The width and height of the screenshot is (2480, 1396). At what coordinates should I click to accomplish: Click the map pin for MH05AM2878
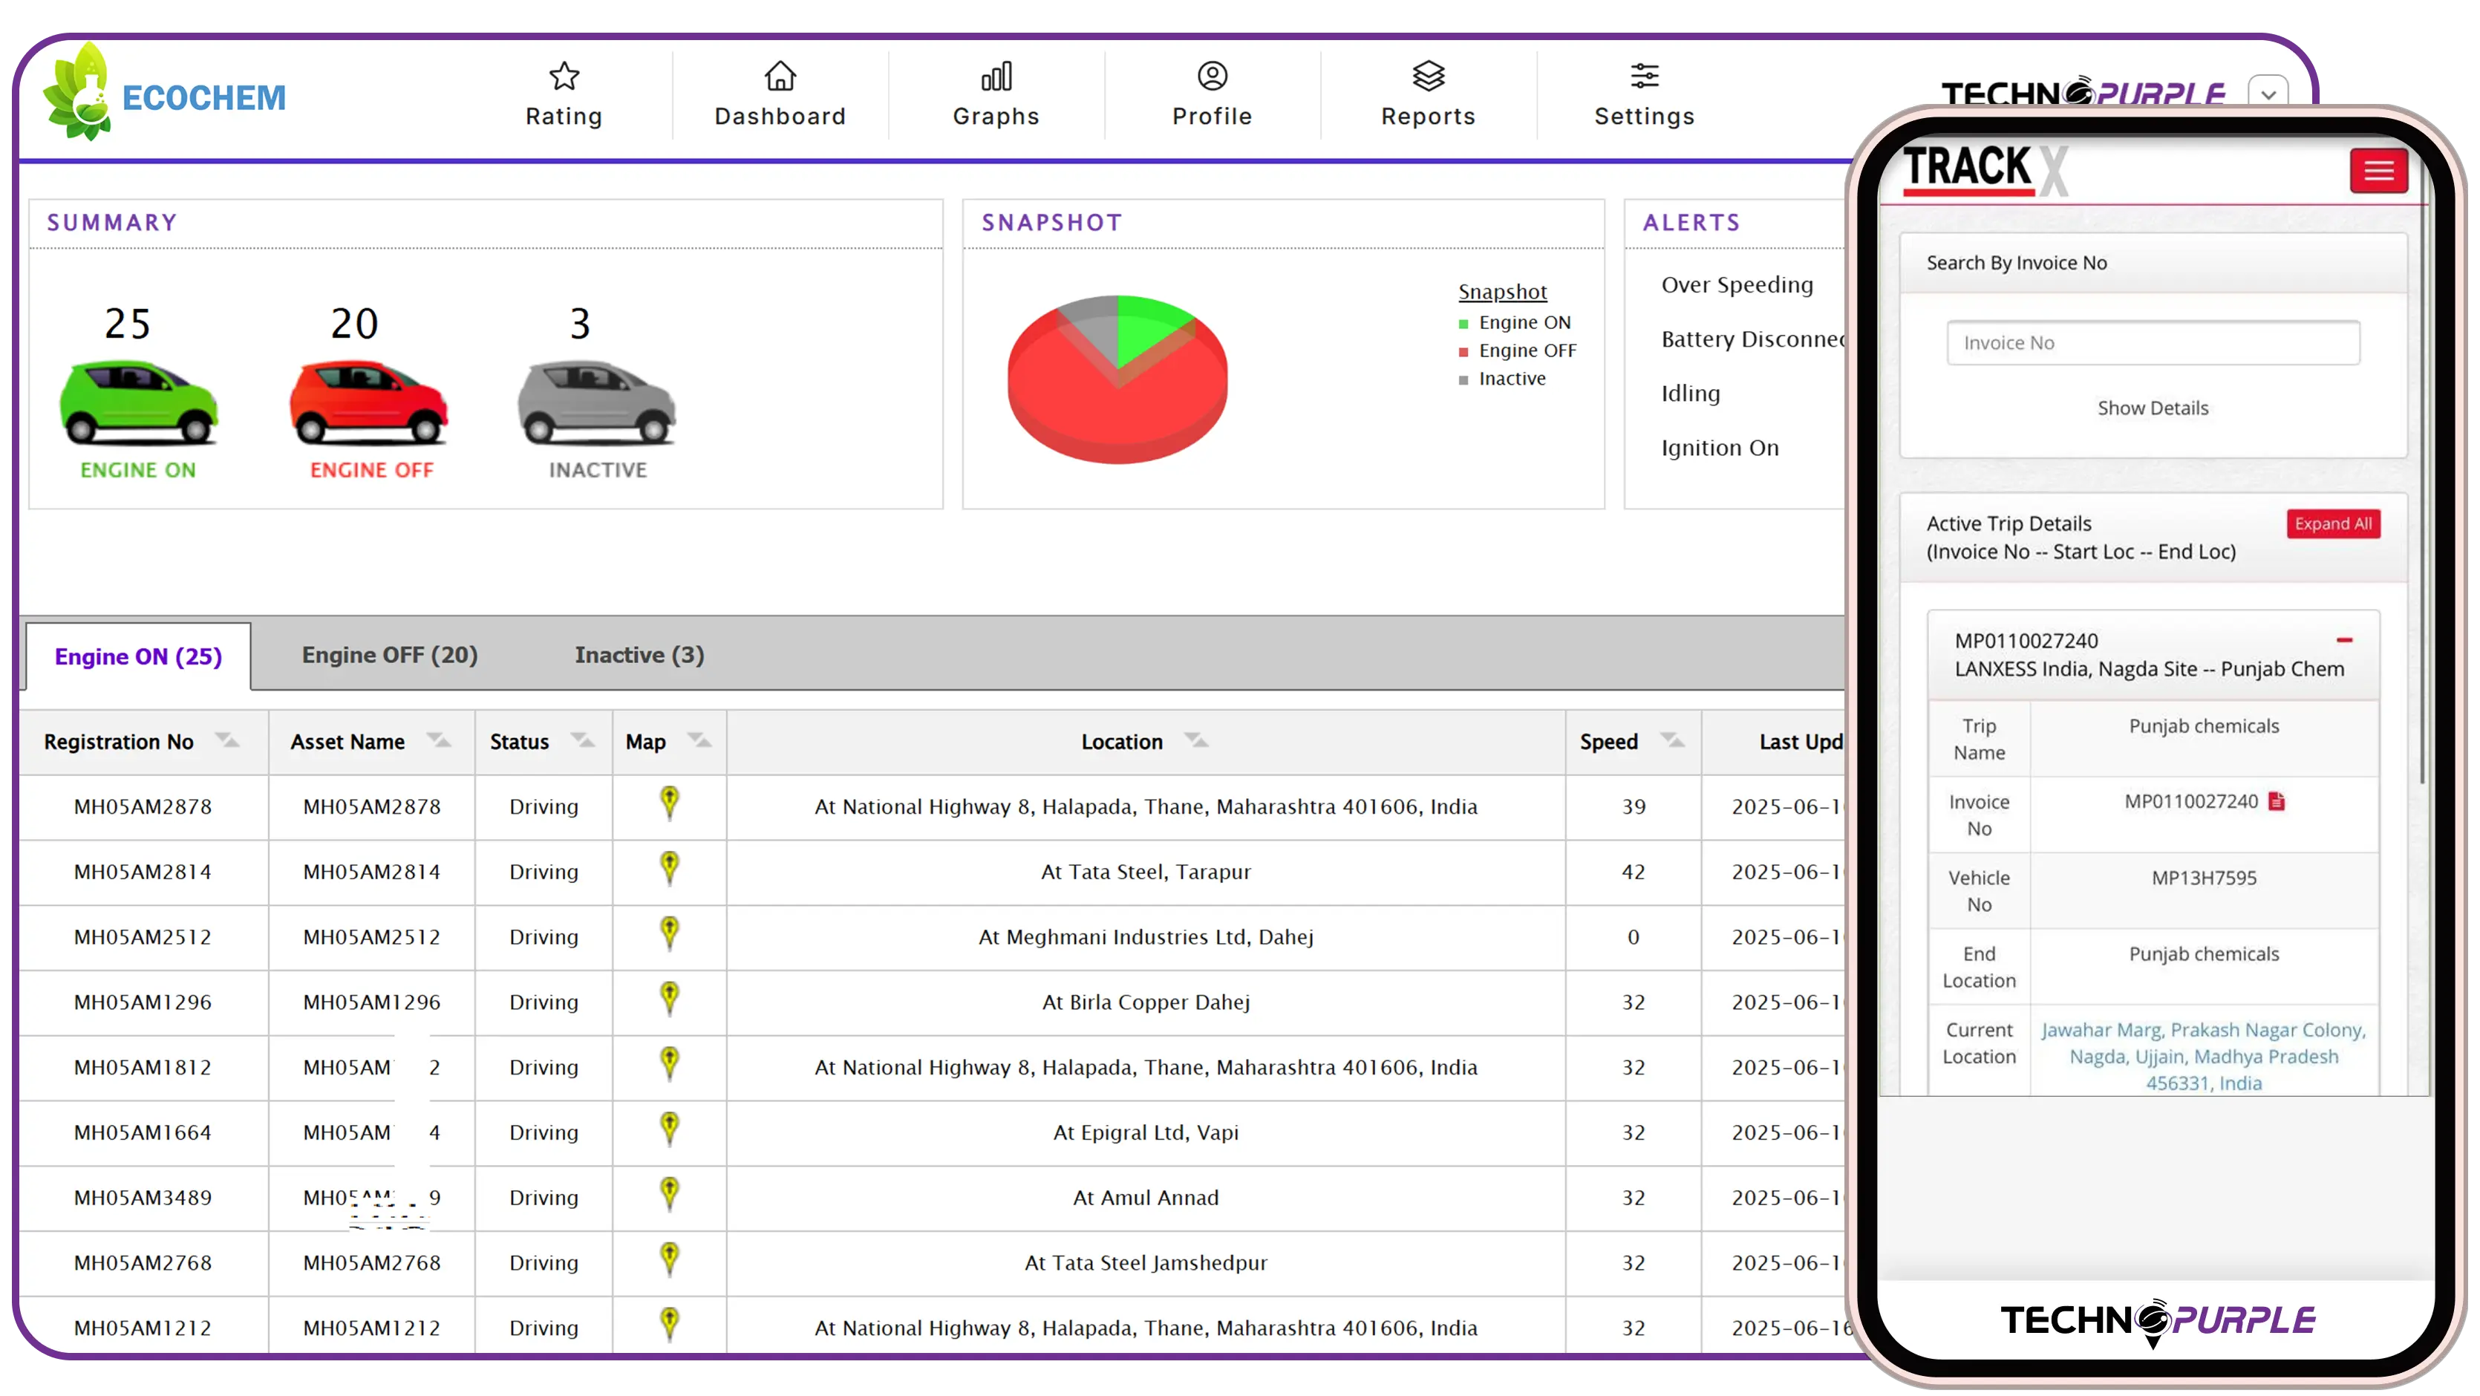669,804
